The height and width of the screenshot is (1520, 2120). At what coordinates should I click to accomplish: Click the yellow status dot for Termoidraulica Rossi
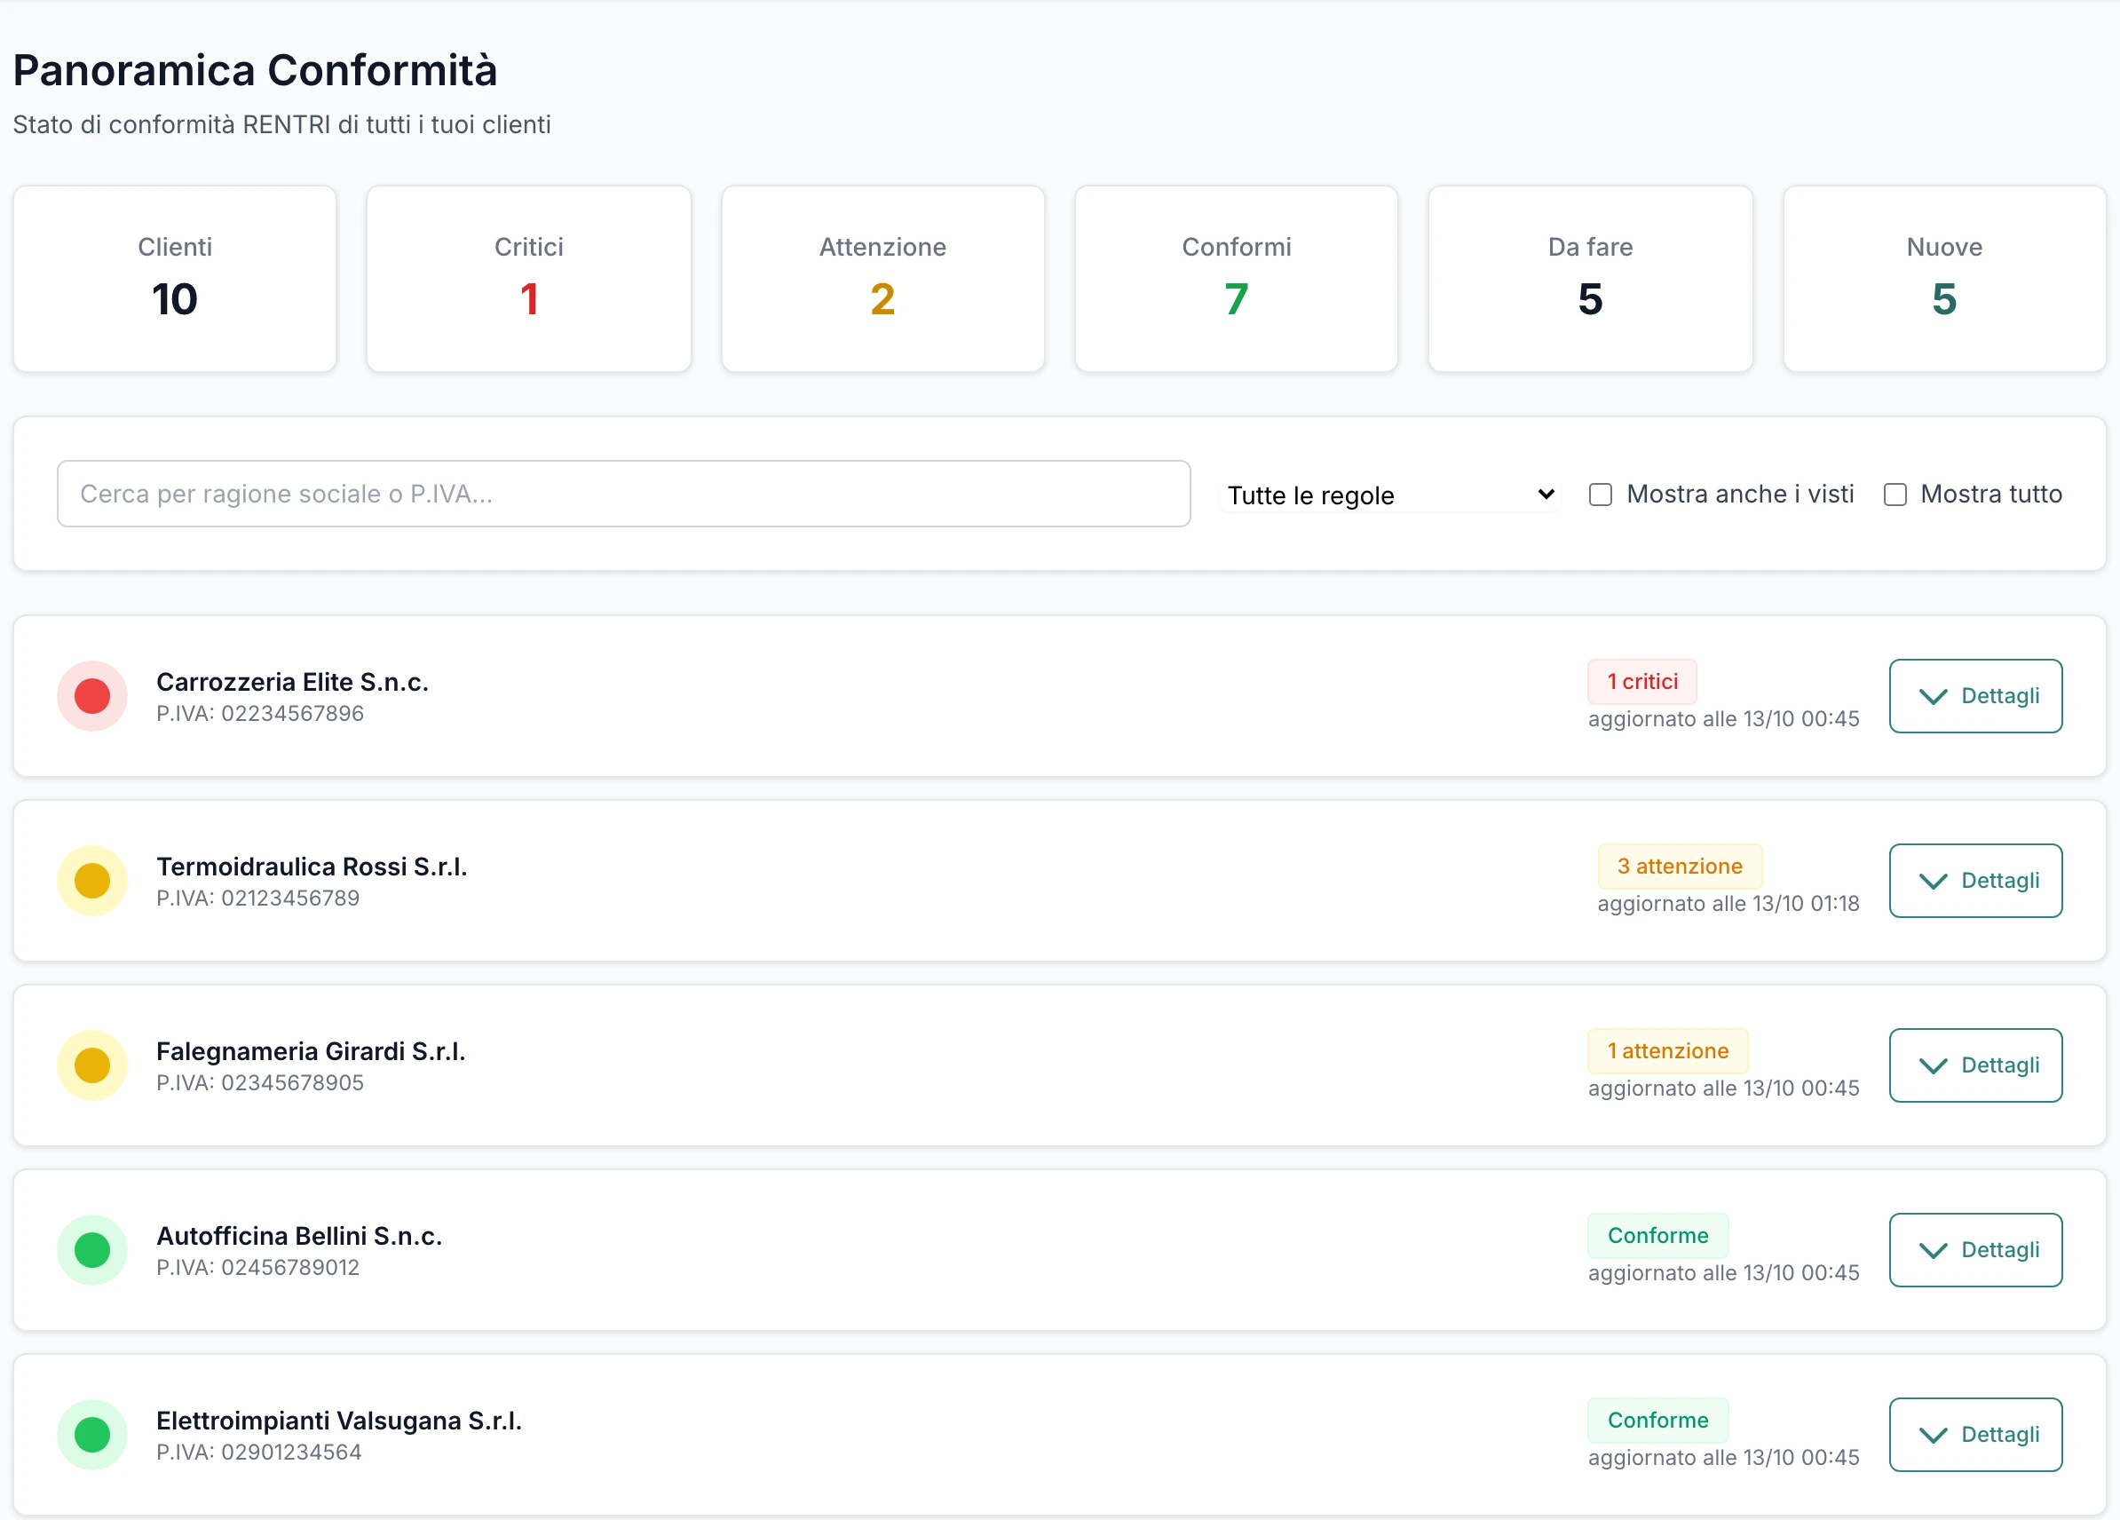tap(91, 881)
